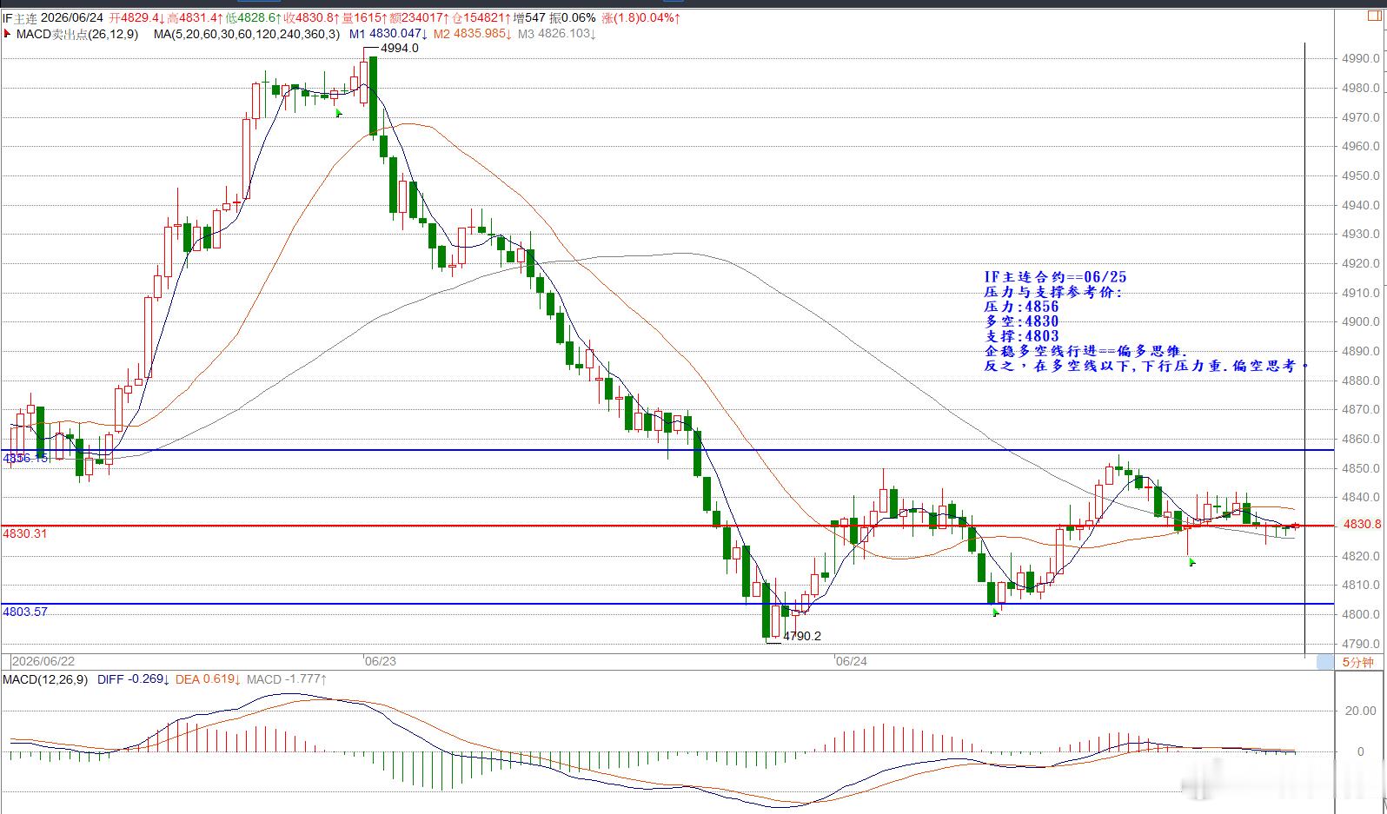The width and height of the screenshot is (1387, 814).
Task: Click the 4870.0 price axis label
Action: click(x=1361, y=409)
